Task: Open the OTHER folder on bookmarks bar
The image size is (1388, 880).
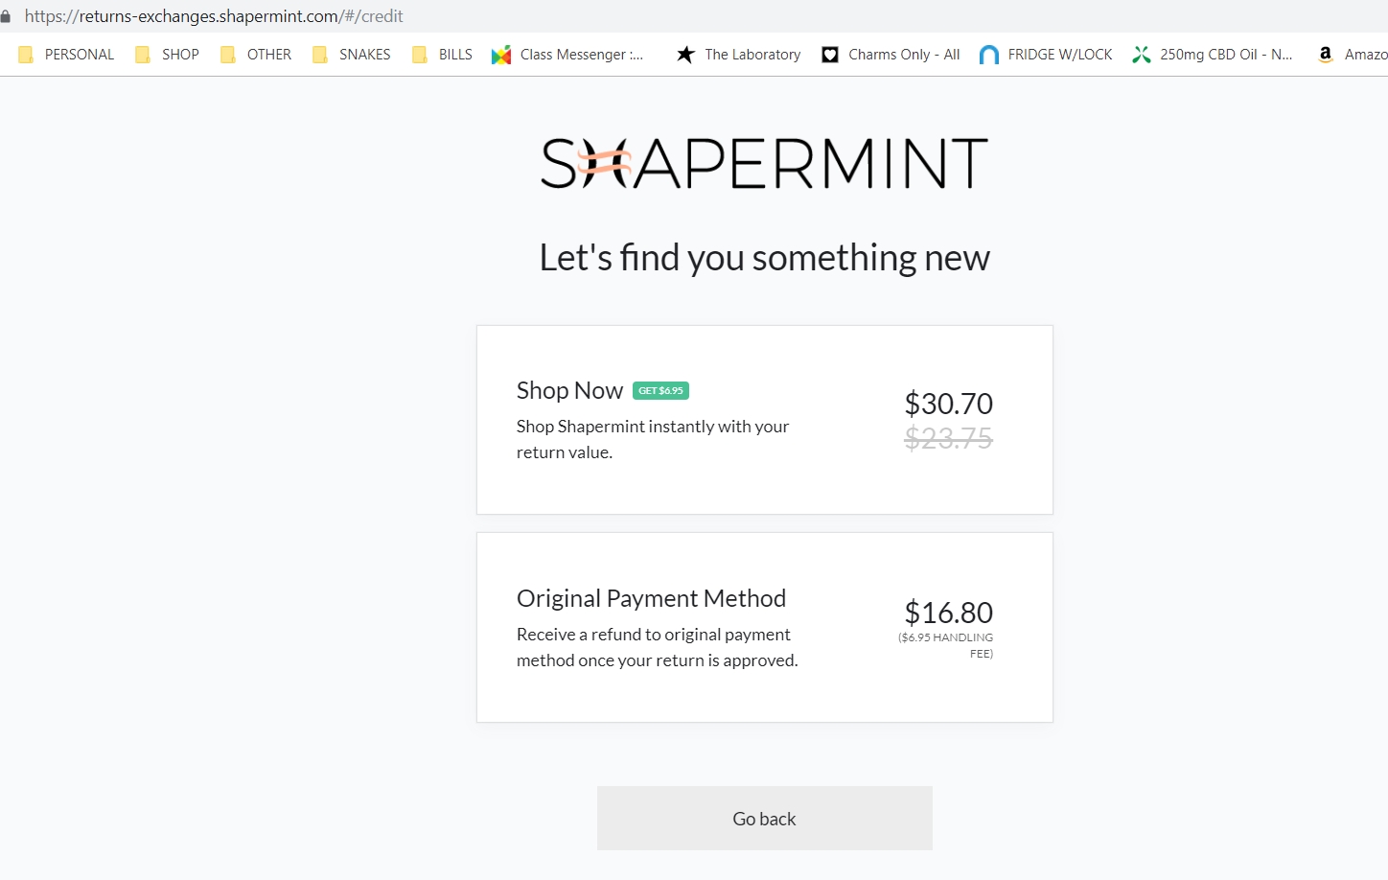Action: tap(254, 55)
